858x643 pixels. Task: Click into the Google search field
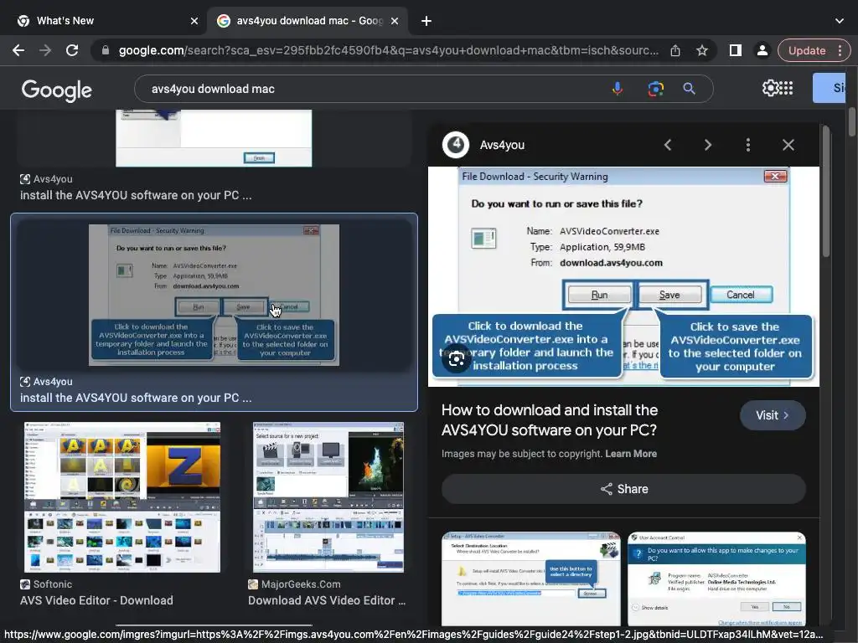(x=372, y=89)
